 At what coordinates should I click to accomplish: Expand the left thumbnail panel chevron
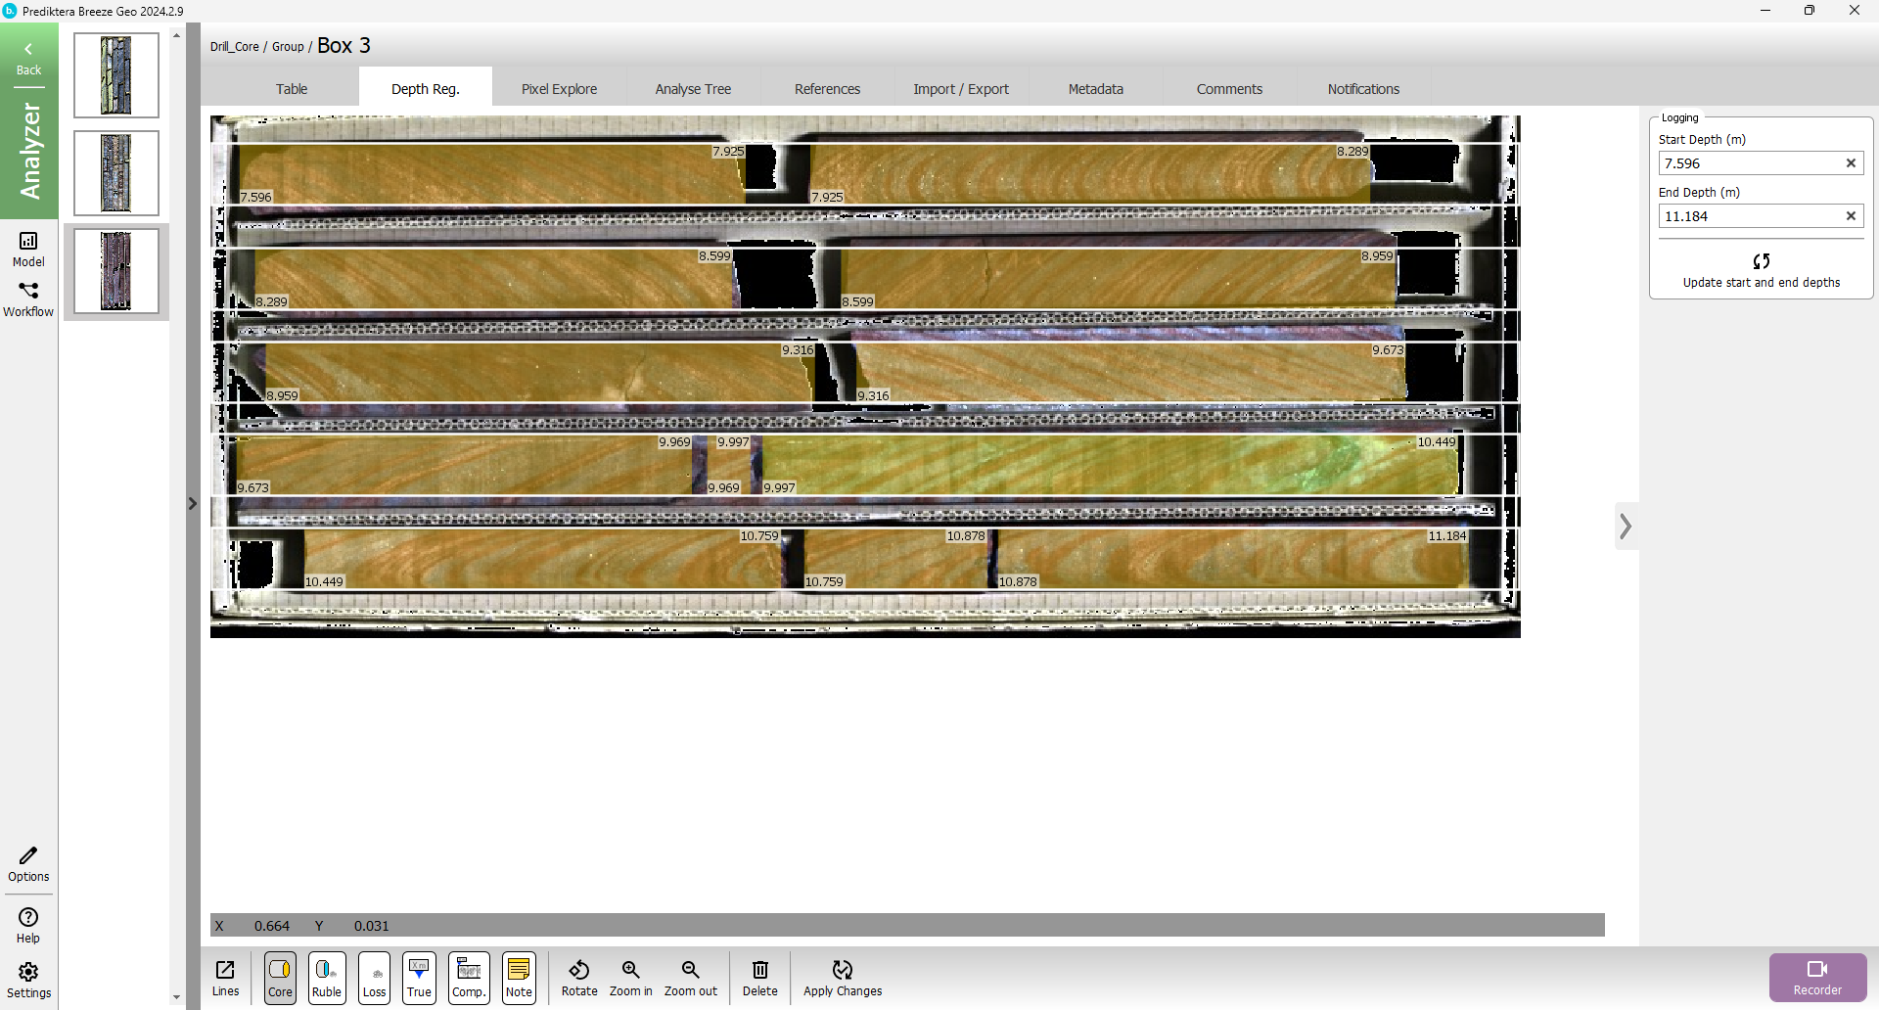point(193,503)
